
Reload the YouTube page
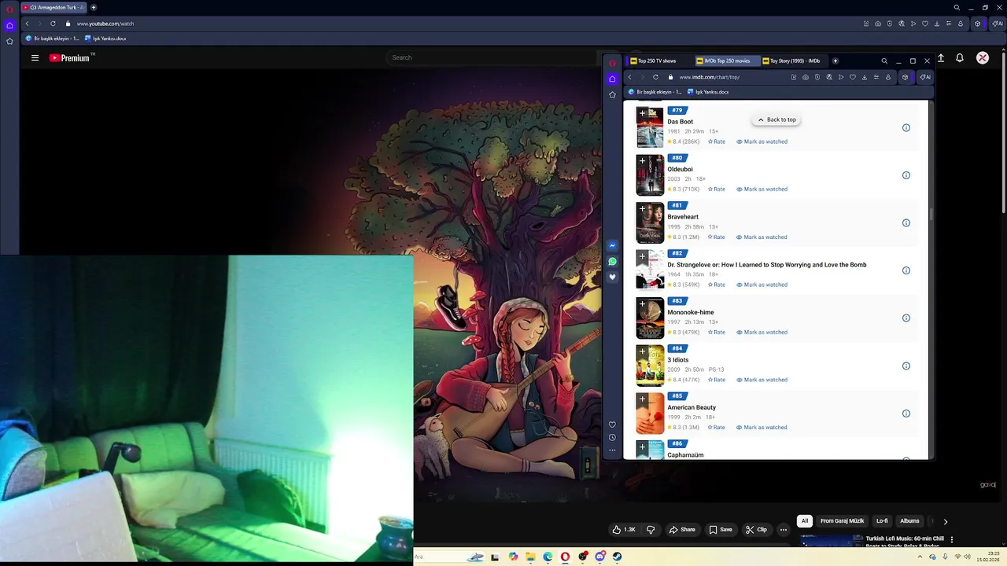[x=53, y=24]
